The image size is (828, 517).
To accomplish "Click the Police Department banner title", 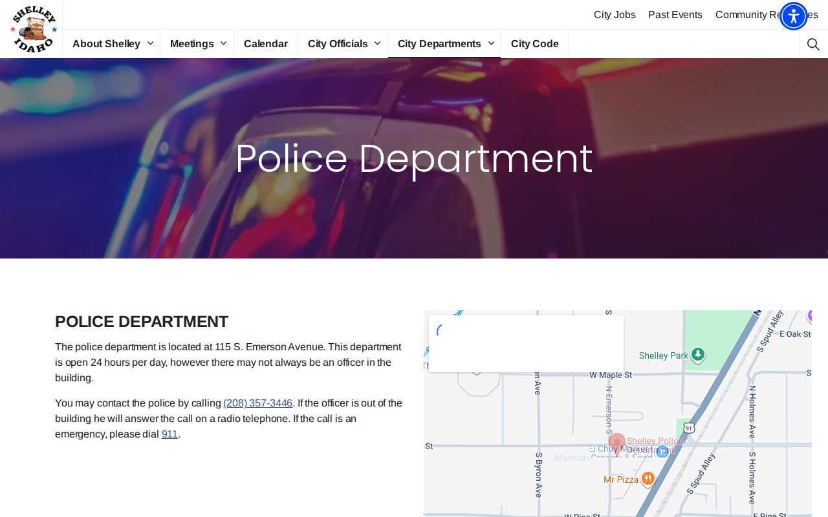I will 414,158.
